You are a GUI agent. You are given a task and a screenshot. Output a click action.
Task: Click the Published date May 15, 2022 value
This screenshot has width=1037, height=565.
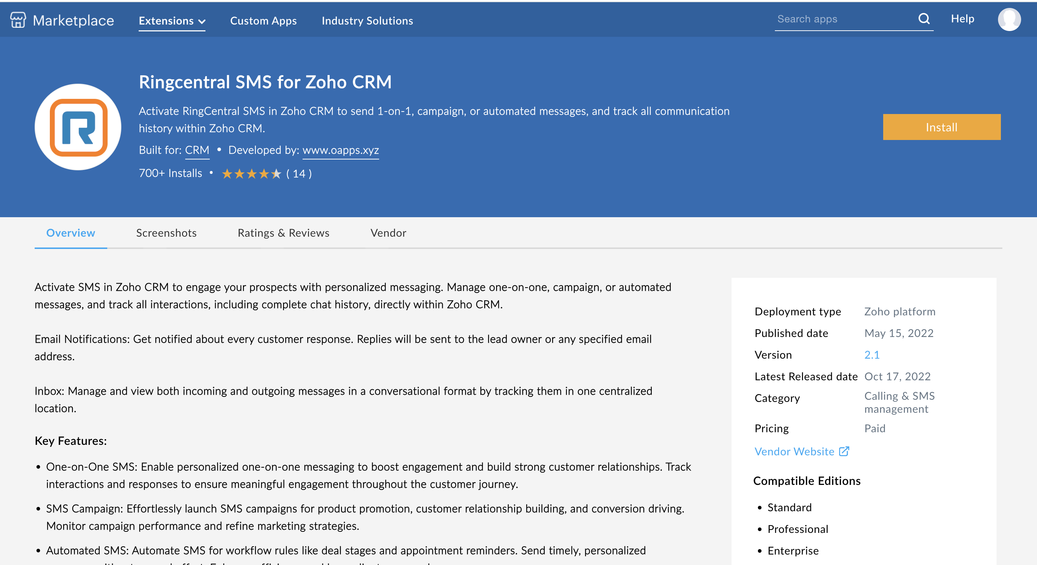(898, 333)
